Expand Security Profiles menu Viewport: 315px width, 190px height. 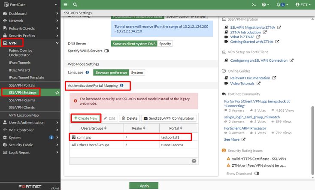point(30,36)
